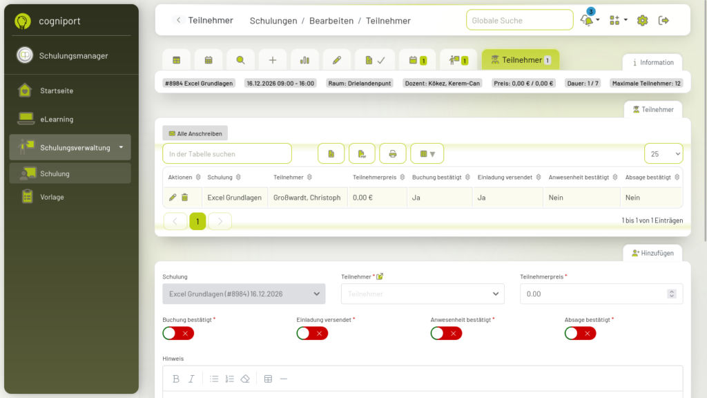Go back via Teilnehmer back arrow

179,20
